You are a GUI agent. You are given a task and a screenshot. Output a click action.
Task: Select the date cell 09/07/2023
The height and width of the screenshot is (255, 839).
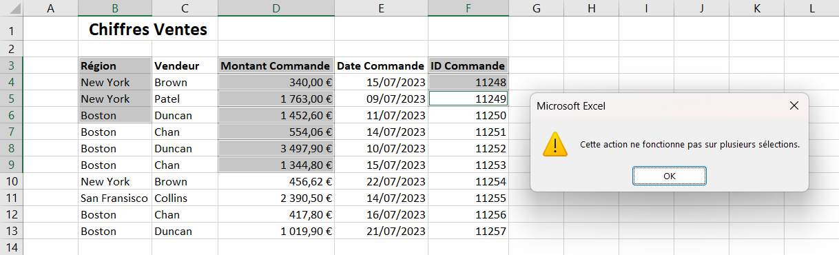point(381,99)
